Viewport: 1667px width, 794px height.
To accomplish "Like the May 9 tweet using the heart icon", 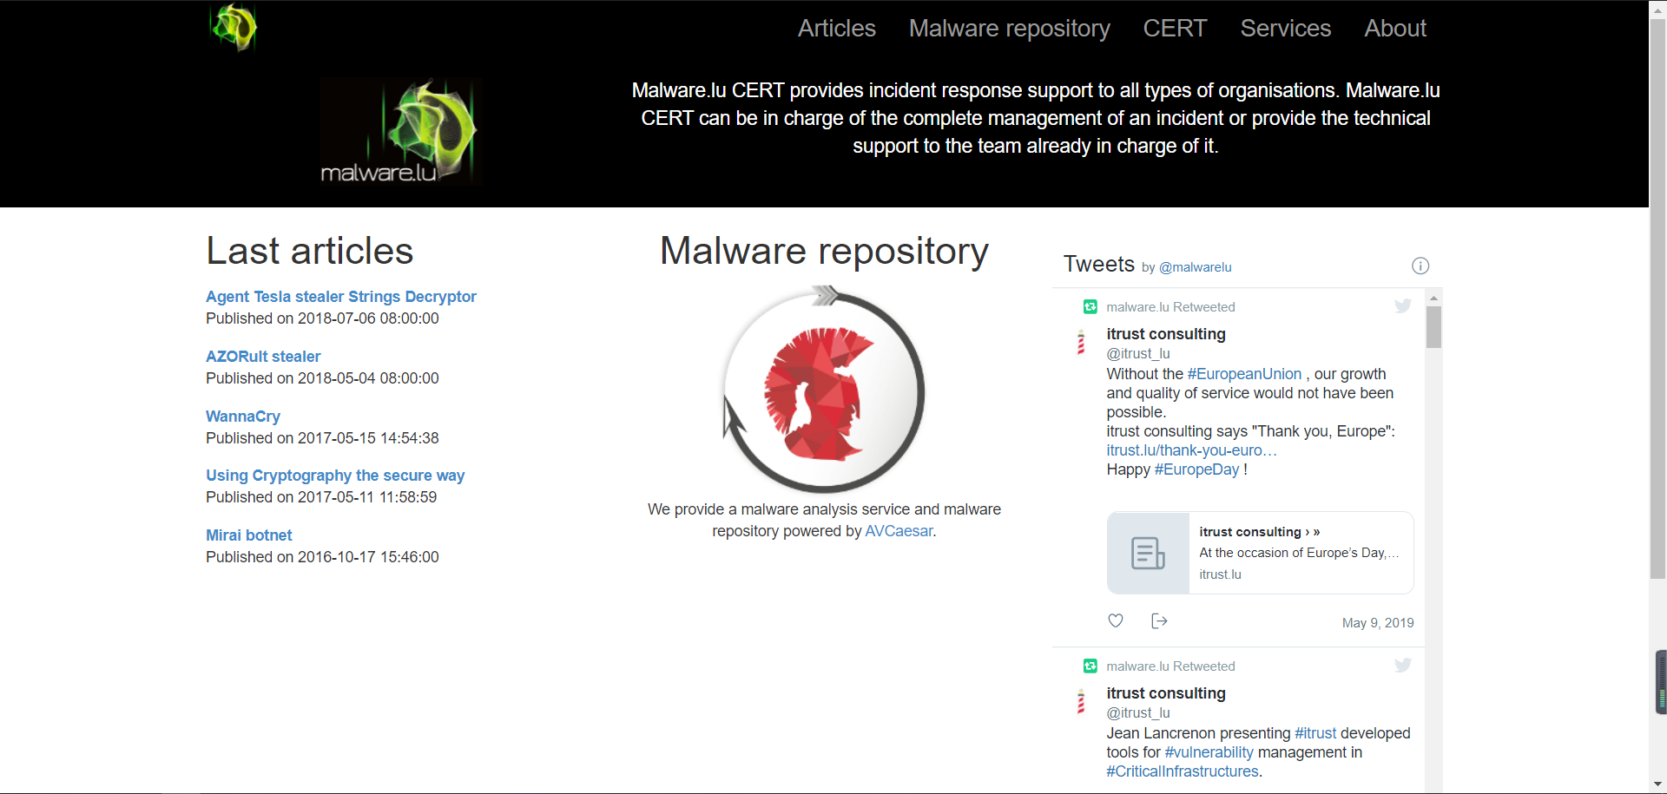I will (1116, 620).
